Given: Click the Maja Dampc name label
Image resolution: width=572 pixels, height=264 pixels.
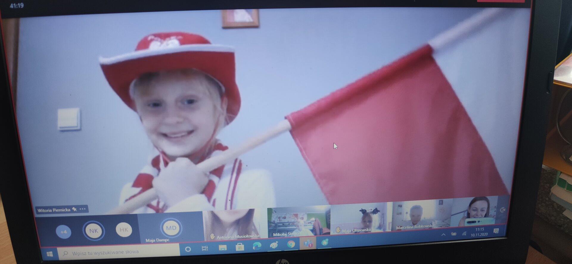Looking at the screenshot, I should 158,240.
